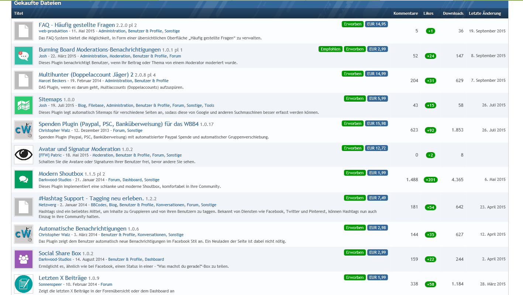This screenshot has height=295, width=523.
Task: Click the Spenden Plugin cW logo icon
Action: click(24, 130)
